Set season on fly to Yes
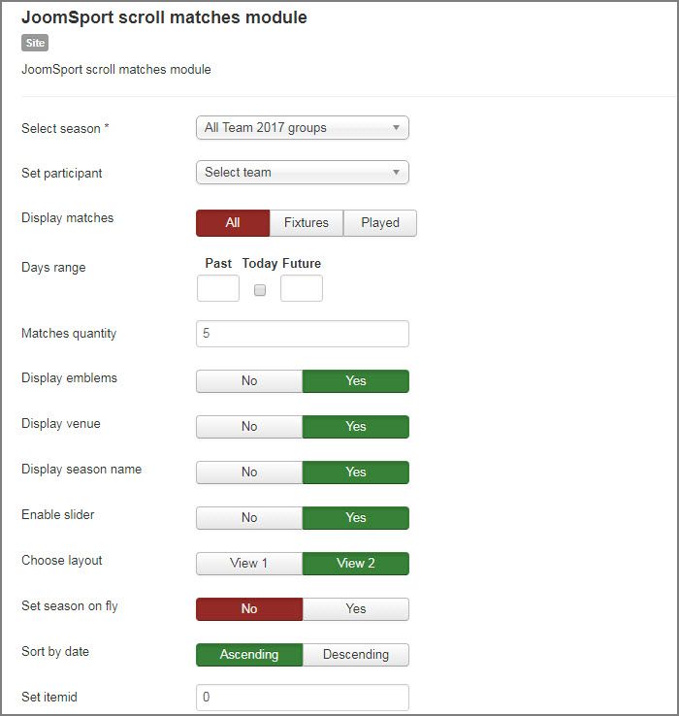 click(x=356, y=609)
